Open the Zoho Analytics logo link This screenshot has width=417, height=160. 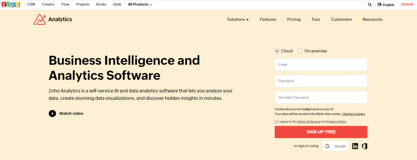pyautogui.click(x=53, y=19)
